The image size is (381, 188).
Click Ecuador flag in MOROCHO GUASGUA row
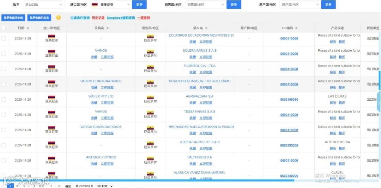[150, 82]
